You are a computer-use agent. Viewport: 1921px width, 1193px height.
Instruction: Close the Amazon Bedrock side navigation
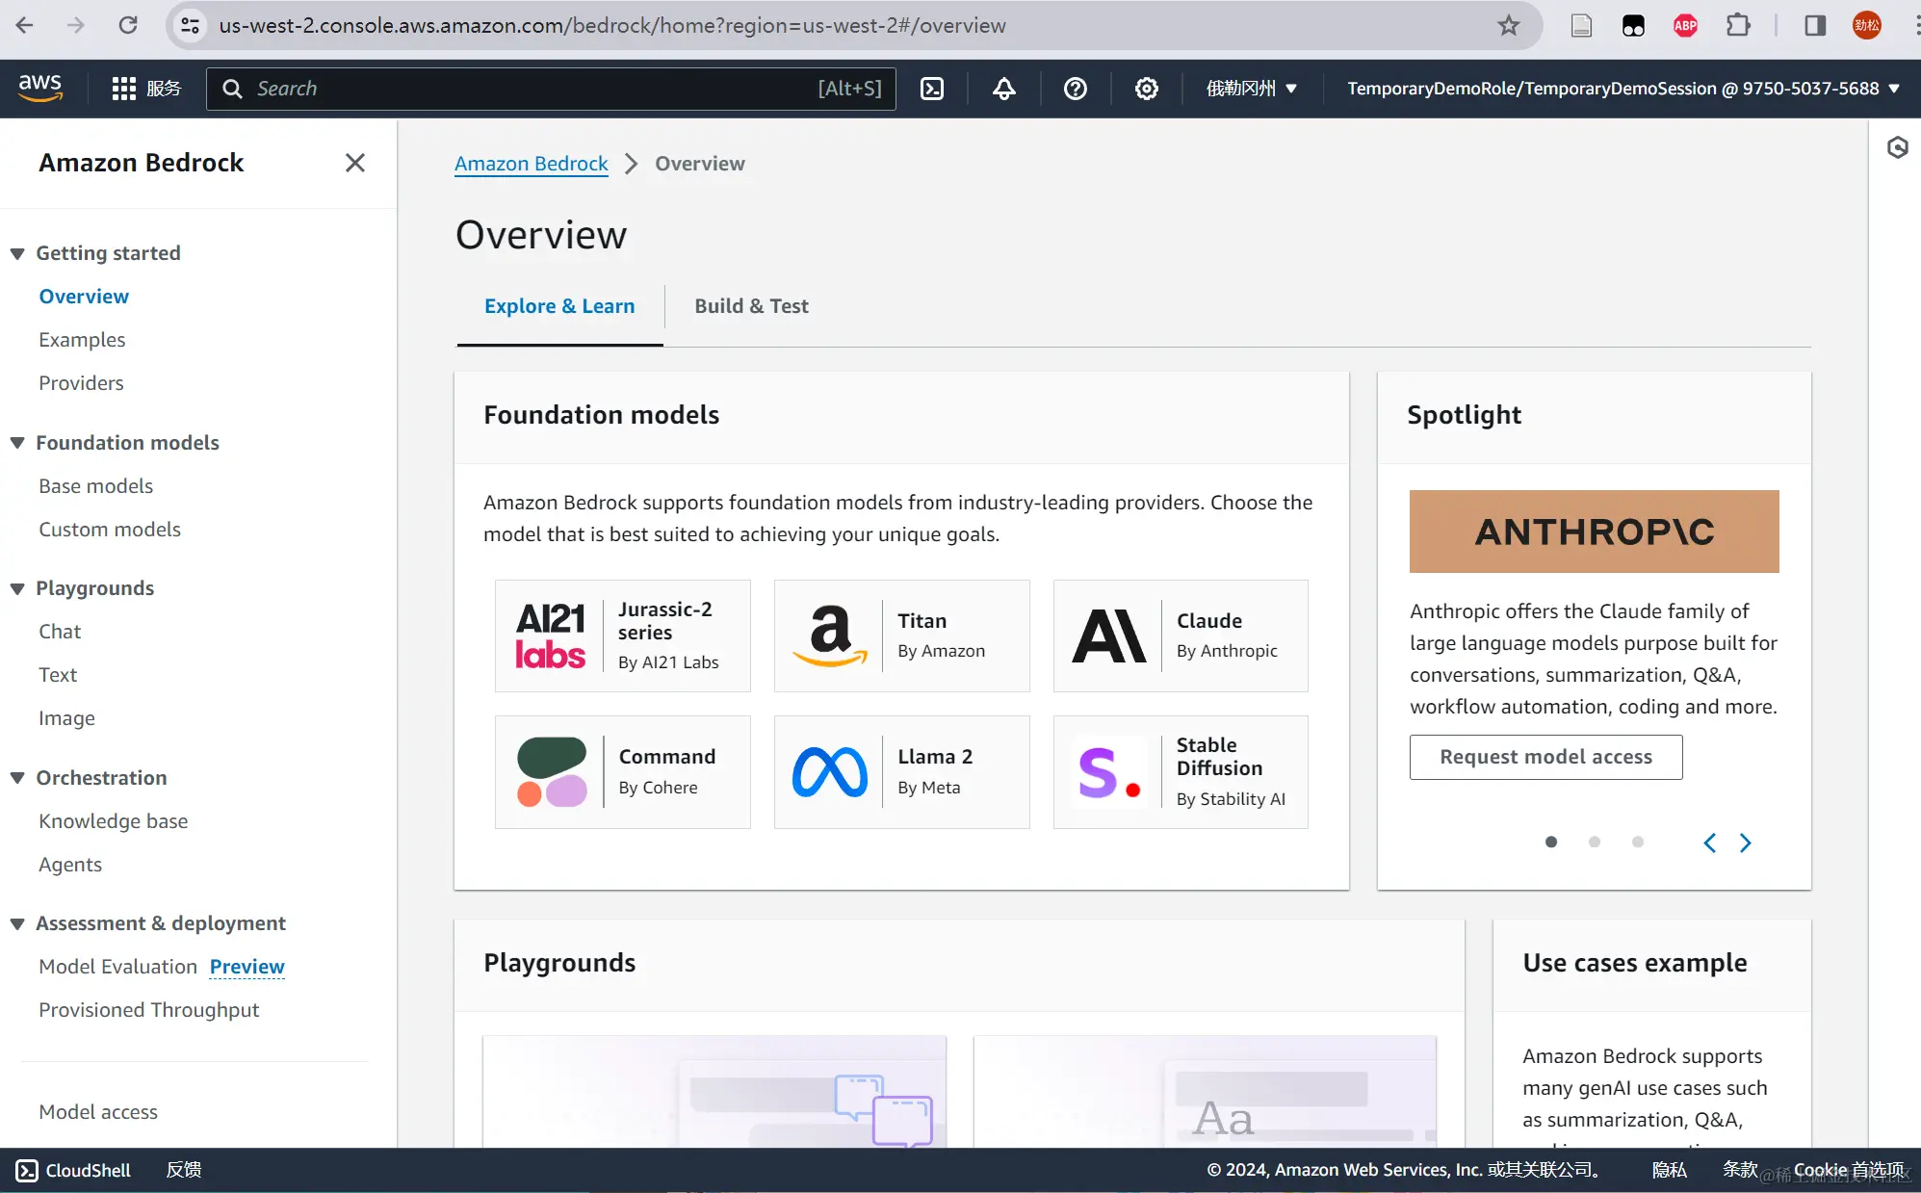355,163
